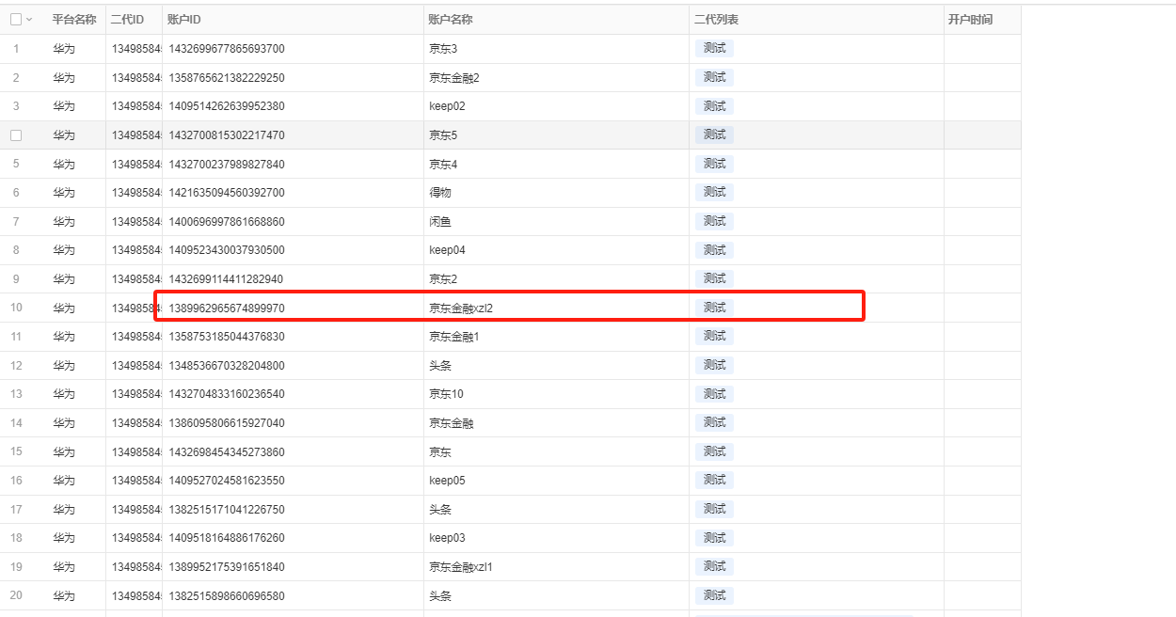
Task: Select account ID 1348536670328204800
Action: coord(227,366)
